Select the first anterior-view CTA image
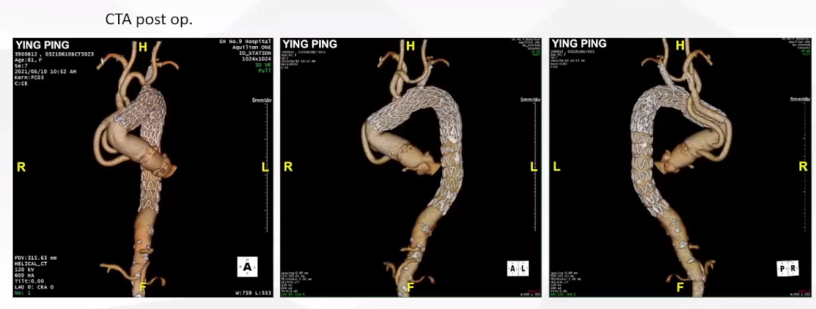The image size is (816, 309). pyautogui.click(x=143, y=166)
